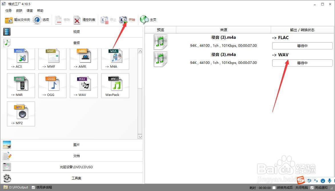Click the 格式工厂 app icon in title bar
Viewport: 335px width, 191px height.
4,4
